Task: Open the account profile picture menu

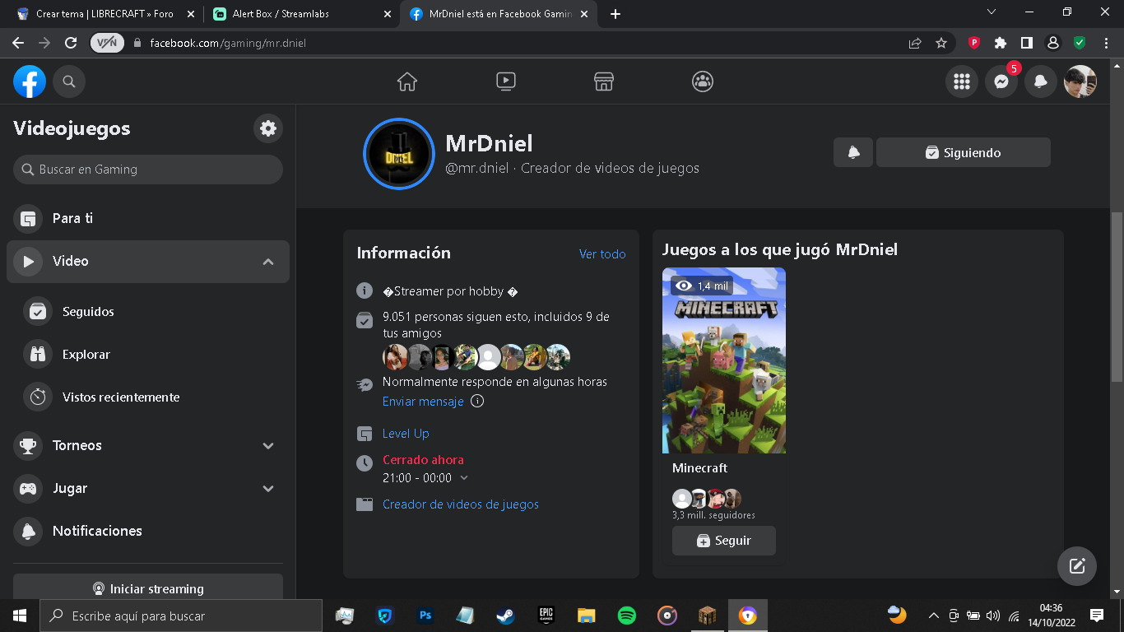Action: coord(1080,81)
